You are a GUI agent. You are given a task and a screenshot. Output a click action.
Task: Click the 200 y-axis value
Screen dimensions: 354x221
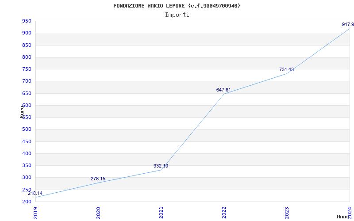tap(27, 202)
